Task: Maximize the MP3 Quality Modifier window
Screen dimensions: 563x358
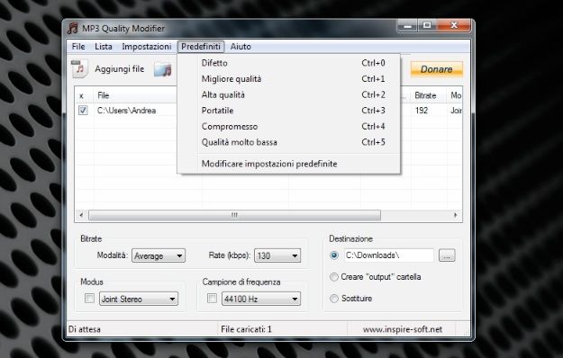Action: pos(427,26)
